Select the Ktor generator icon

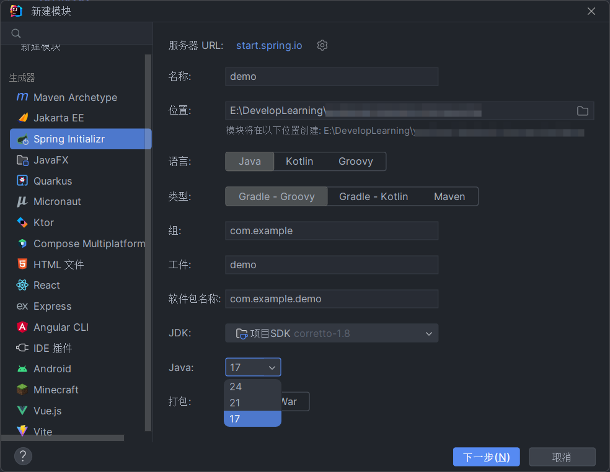pos(22,222)
